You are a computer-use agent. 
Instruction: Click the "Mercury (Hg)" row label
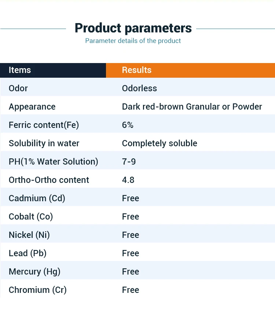[x=34, y=272]
